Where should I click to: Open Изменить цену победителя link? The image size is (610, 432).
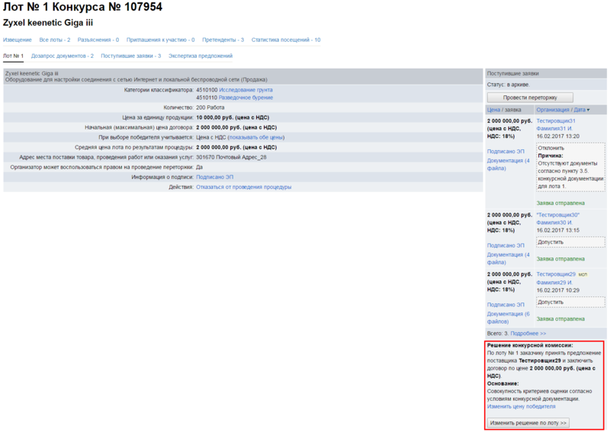tap(522, 407)
